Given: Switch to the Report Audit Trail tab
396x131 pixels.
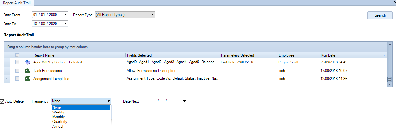Looking at the screenshot, I should 17,2.
